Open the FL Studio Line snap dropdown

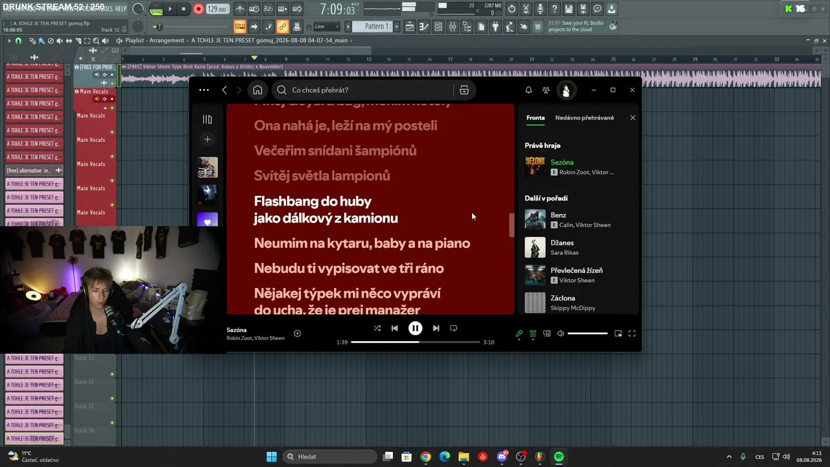[327, 27]
